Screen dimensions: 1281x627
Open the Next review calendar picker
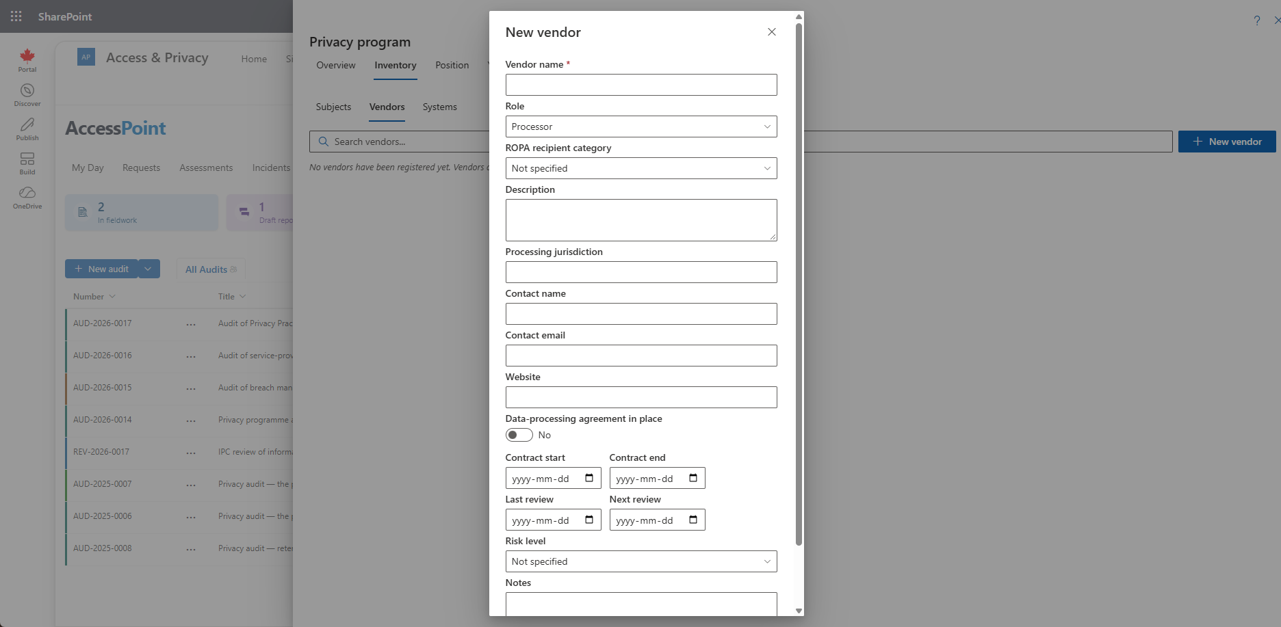(693, 520)
